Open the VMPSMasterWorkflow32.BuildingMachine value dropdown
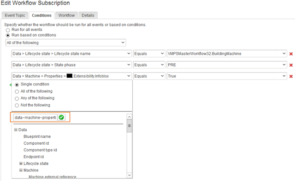 227,54
